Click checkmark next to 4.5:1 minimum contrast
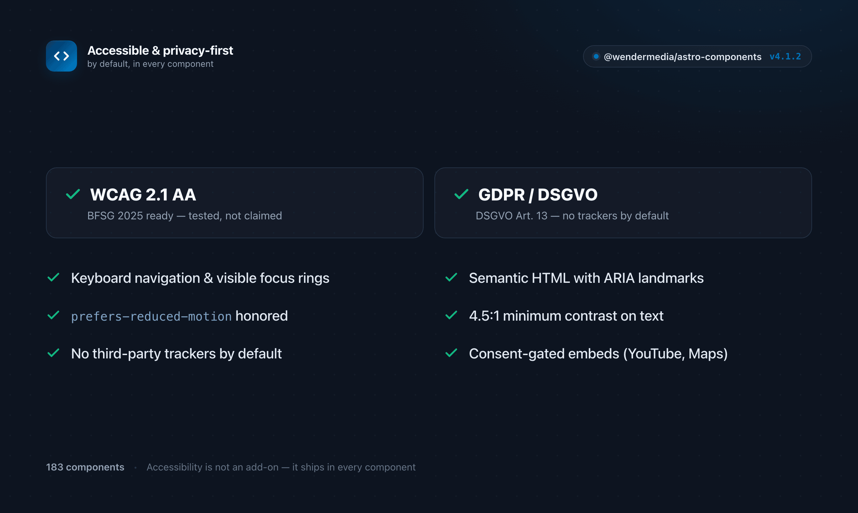858x513 pixels. [x=452, y=315]
